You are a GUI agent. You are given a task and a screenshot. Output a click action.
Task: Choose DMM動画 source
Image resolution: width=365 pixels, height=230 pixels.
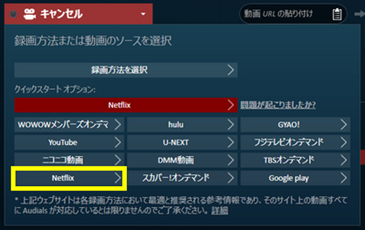182,160
